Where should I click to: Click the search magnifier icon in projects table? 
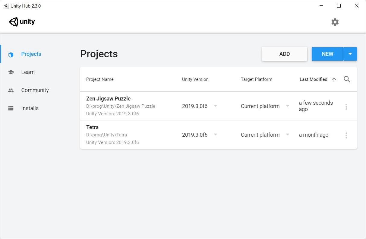(x=347, y=79)
